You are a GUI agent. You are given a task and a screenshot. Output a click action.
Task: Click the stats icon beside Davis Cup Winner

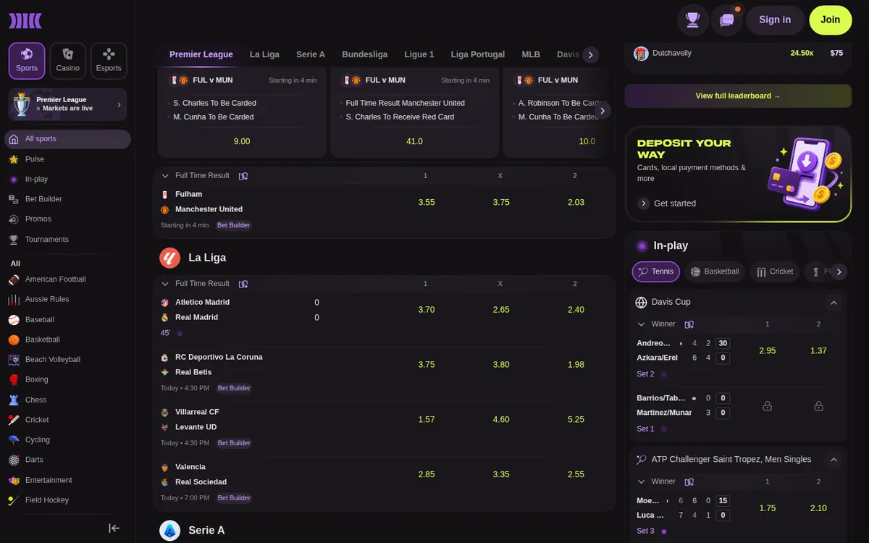[x=689, y=324]
